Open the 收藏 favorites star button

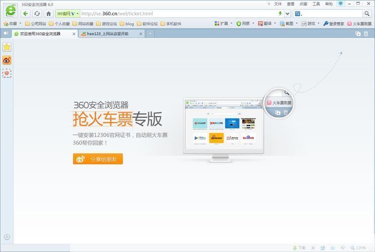10,23
